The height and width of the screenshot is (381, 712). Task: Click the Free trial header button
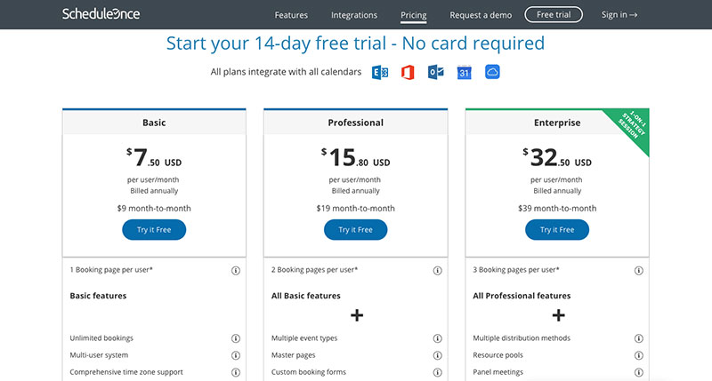coord(554,14)
